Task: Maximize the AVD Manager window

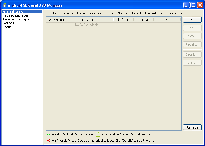Action: (x=193, y=5)
